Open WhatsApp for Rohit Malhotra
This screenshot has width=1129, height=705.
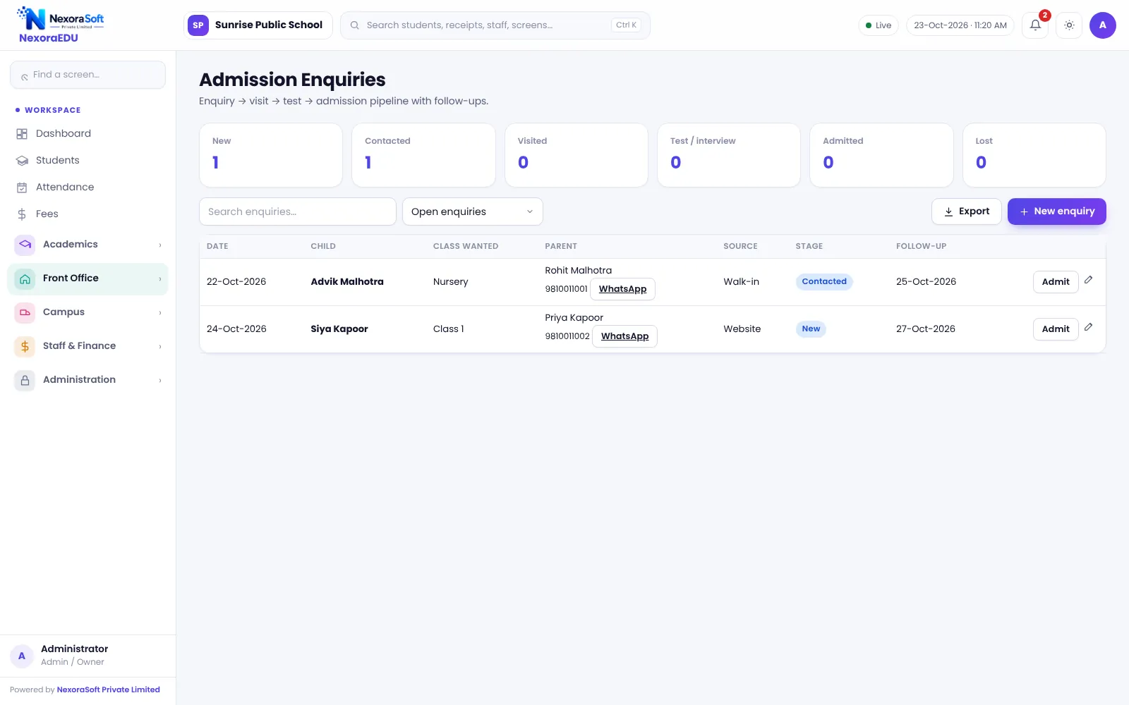tap(622, 289)
